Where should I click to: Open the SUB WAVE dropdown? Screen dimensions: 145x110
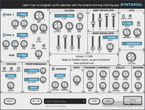(x=22, y=55)
